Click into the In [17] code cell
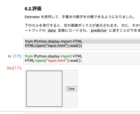140x114 pixels. click(82, 59)
